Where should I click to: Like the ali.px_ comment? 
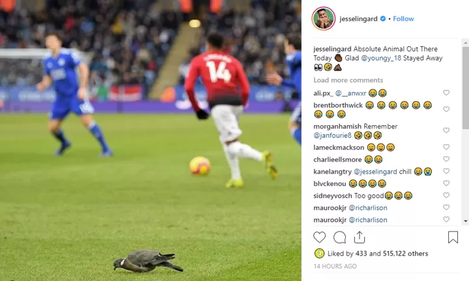click(x=446, y=93)
